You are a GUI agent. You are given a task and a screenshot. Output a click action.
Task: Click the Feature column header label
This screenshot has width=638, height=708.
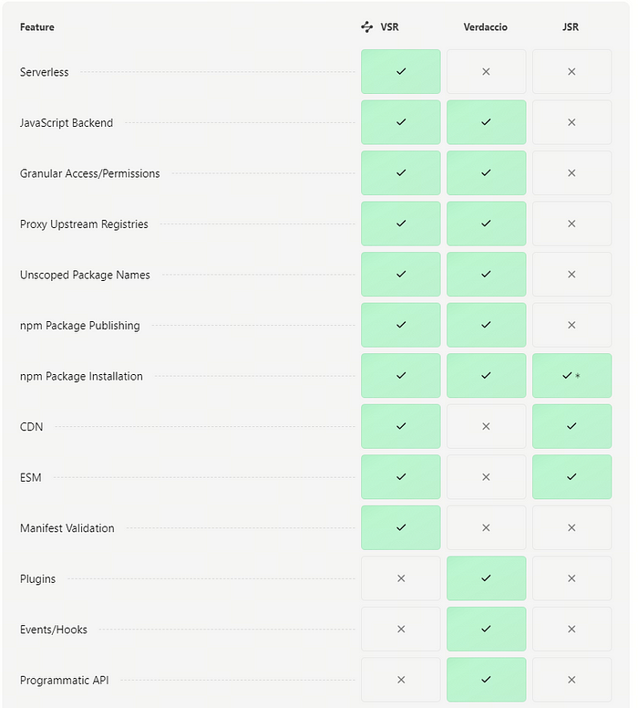[x=37, y=27]
